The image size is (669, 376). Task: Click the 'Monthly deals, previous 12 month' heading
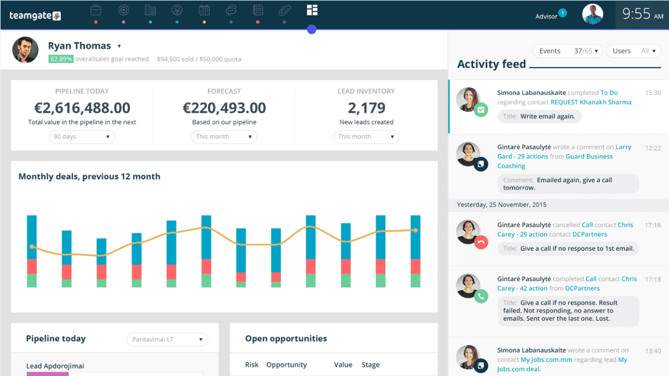89,176
